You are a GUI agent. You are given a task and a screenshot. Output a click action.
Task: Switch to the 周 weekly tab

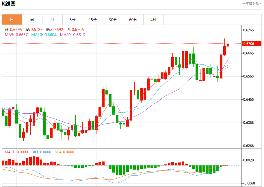click(x=32, y=20)
